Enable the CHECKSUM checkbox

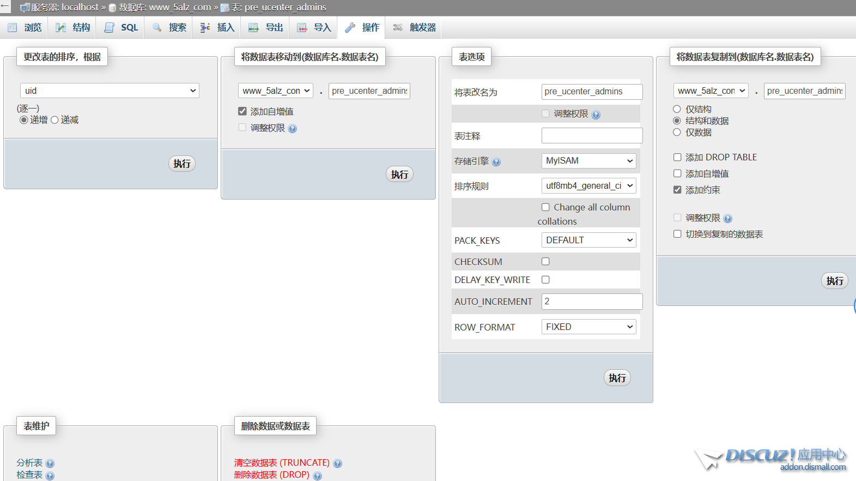pos(545,262)
